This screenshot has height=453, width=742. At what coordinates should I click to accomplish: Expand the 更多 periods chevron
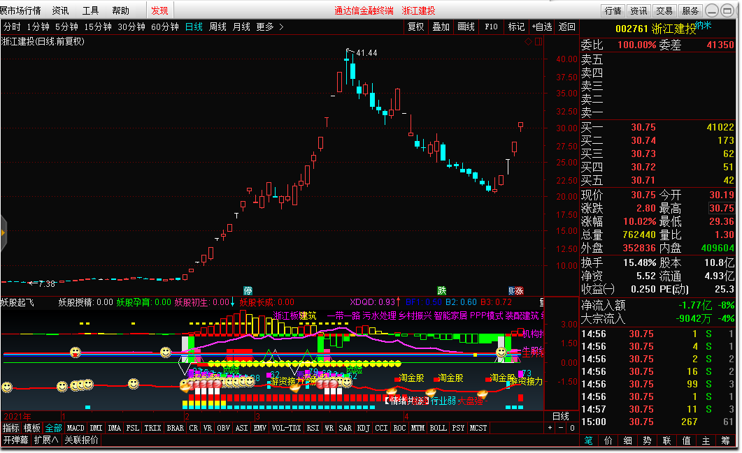282,27
